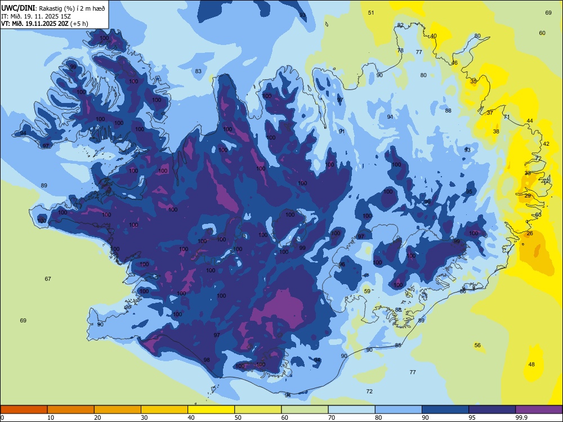
Task: Click the humidity value 51 on the map
Action: 371,12
